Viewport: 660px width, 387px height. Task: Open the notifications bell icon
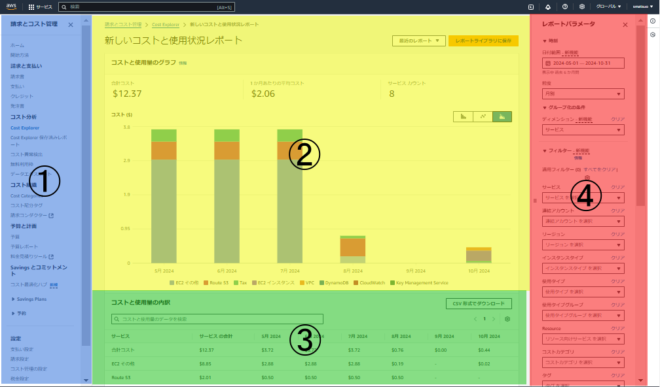[x=548, y=7]
